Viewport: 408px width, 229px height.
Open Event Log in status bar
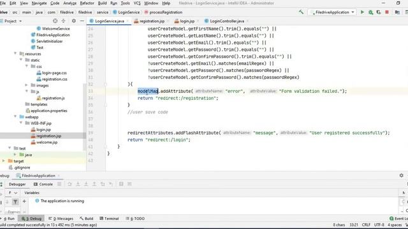coord(398,219)
